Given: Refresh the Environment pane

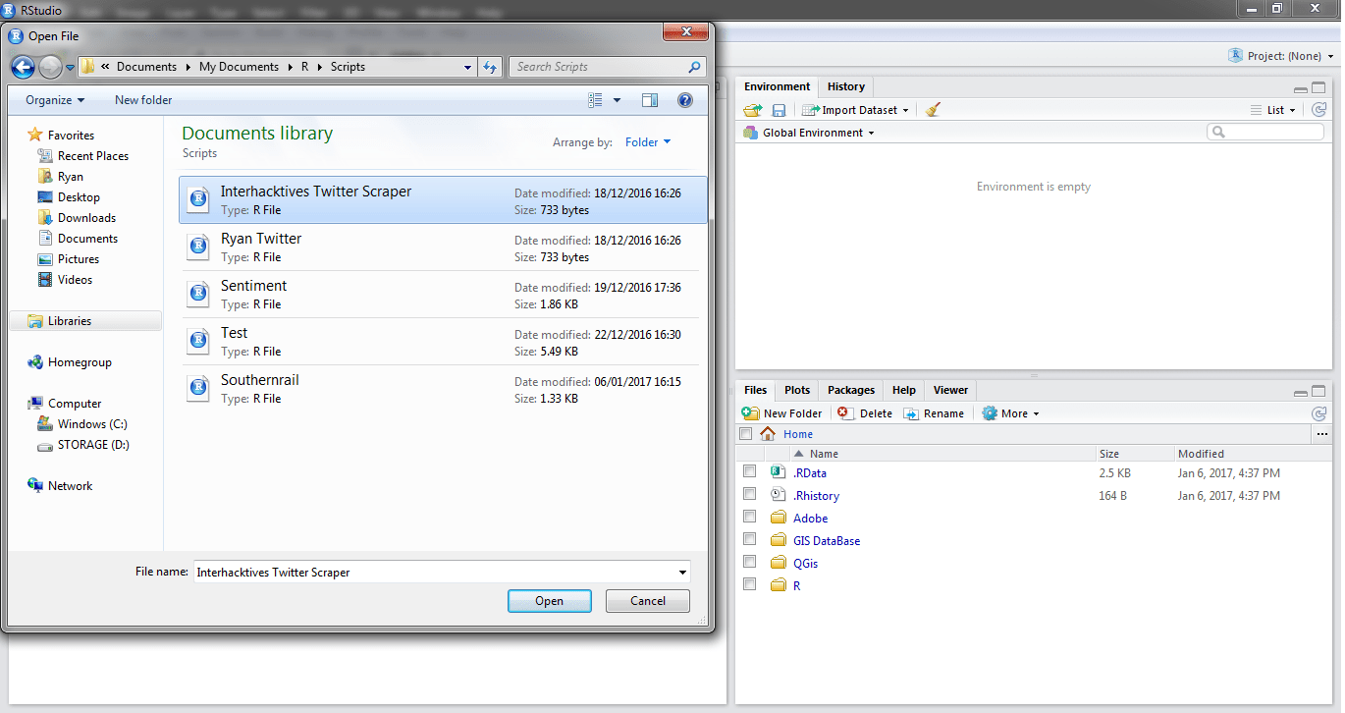Looking at the screenshot, I should click(x=1319, y=110).
